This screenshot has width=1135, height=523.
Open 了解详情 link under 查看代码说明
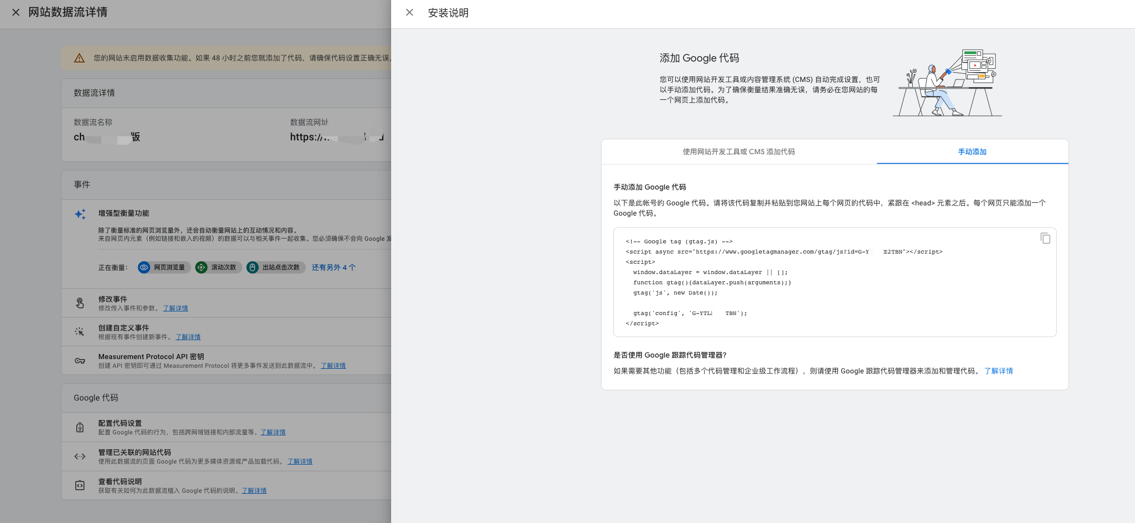coord(254,491)
